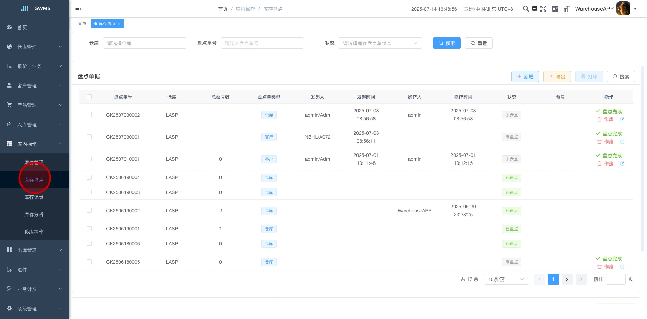The width and height of the screenshot is (647, 319).
Task: Close the 库存盘点 tab with X
Action: tap(119, 24)
